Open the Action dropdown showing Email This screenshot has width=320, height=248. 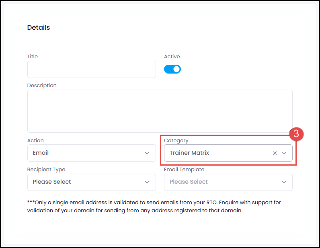click(x=91, y=153)
